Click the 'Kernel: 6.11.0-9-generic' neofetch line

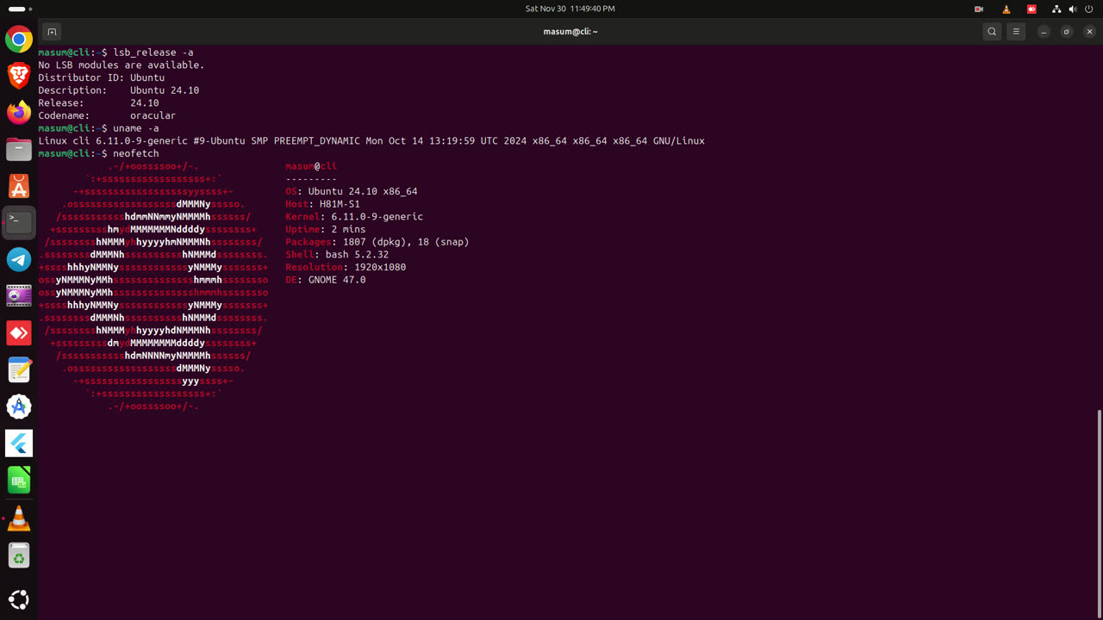click(354, 216)
